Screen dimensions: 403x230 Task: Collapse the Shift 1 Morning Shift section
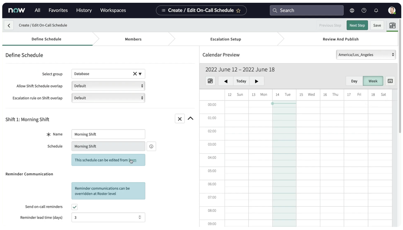[x=190, y=118]
